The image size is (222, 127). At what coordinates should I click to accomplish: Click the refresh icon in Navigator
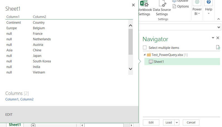(x=218, y=47)
